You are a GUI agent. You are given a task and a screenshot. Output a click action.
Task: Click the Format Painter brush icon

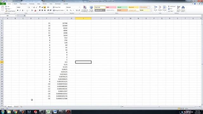6,11
